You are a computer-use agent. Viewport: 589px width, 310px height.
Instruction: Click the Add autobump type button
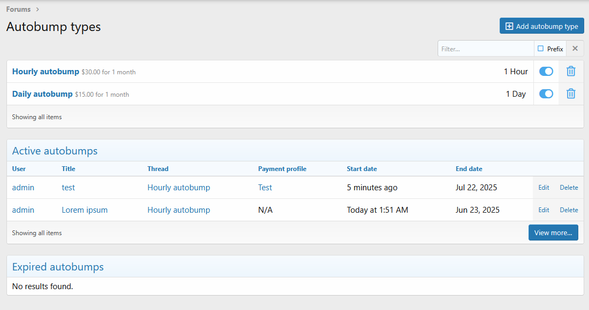[x=541, y=26]
